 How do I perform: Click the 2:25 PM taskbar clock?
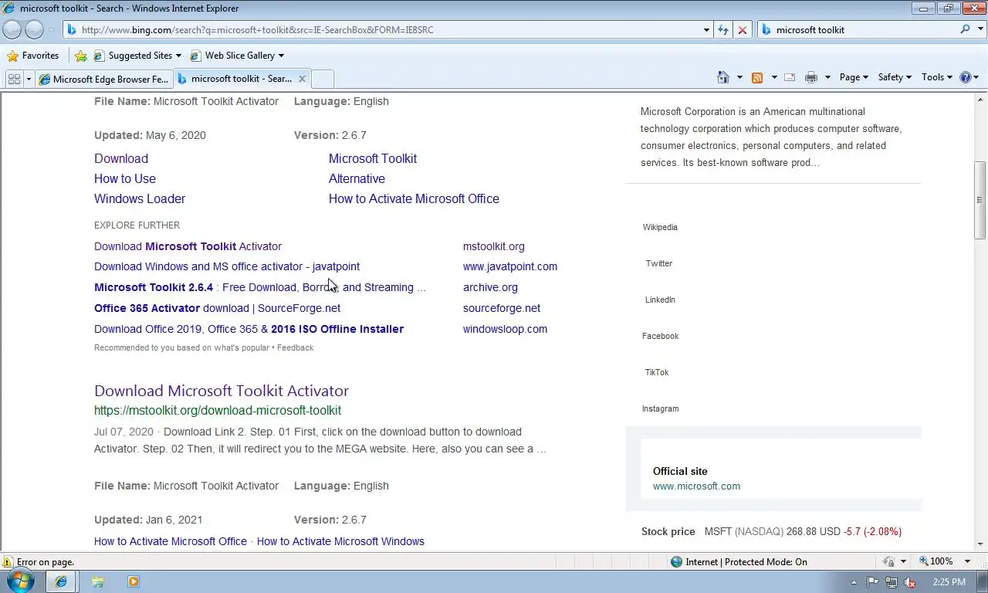pos(949,582)
